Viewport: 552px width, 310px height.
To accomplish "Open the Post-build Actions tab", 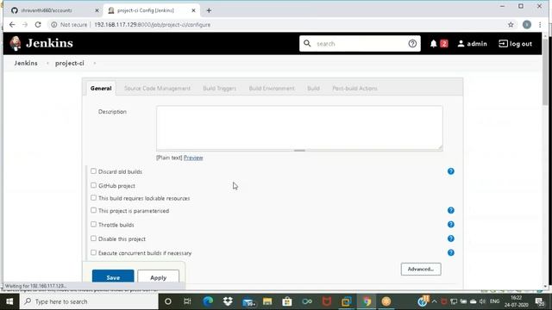I will (354, 88).
